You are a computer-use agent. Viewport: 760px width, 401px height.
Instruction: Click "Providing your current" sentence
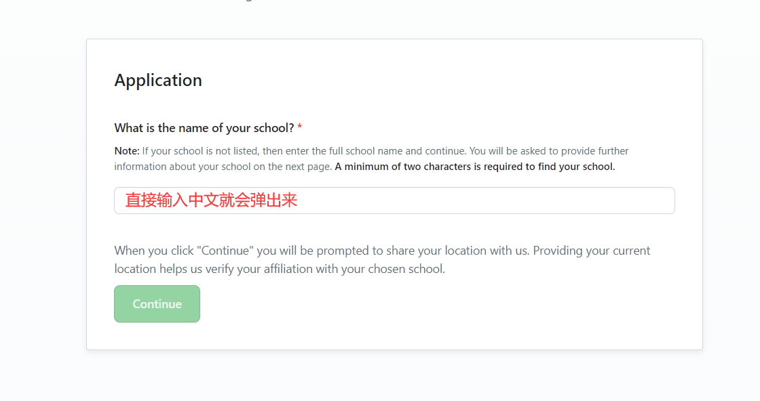tap(591, 251)
